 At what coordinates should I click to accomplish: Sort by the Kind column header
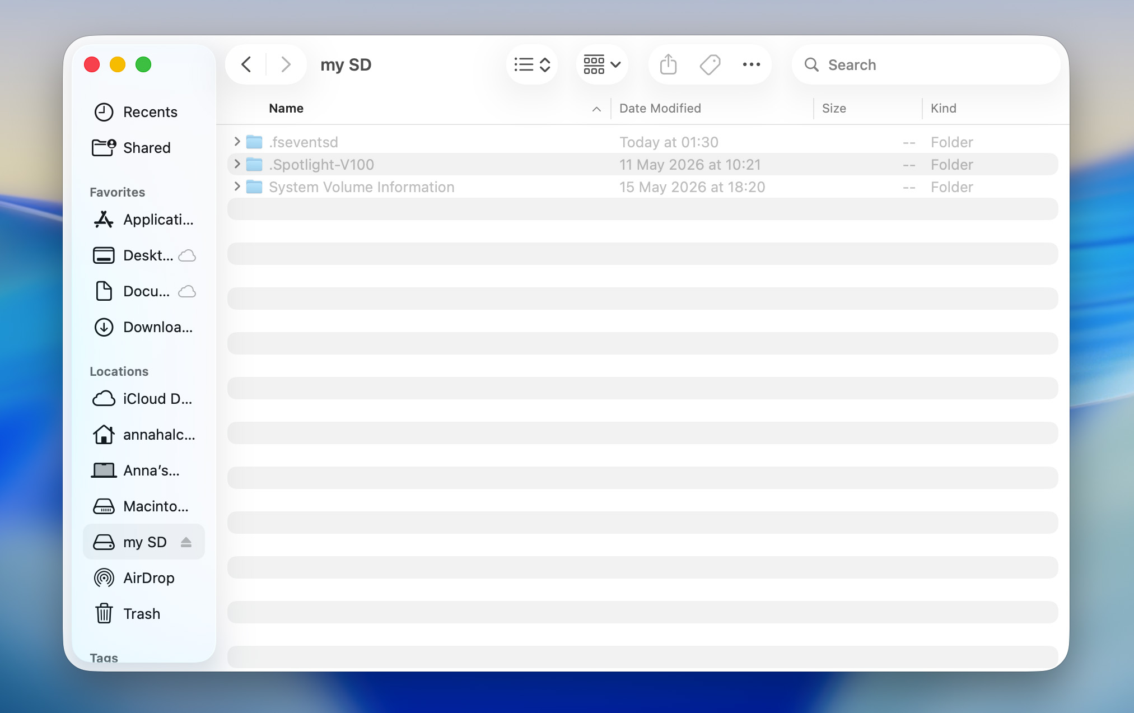[944, 108]
